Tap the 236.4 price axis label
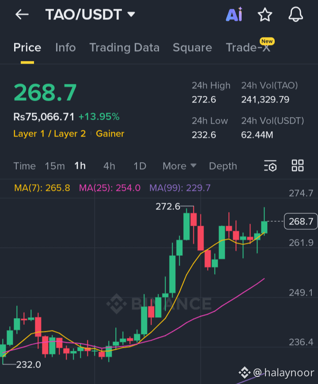This screenshot has height=384, width=318. point(301,342)
